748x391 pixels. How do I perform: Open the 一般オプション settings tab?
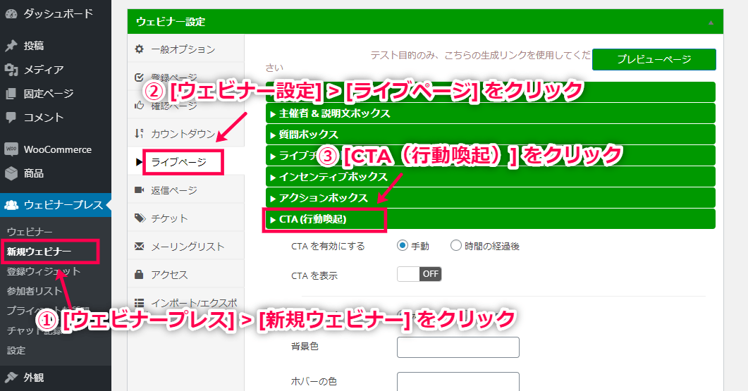[186, 49]
